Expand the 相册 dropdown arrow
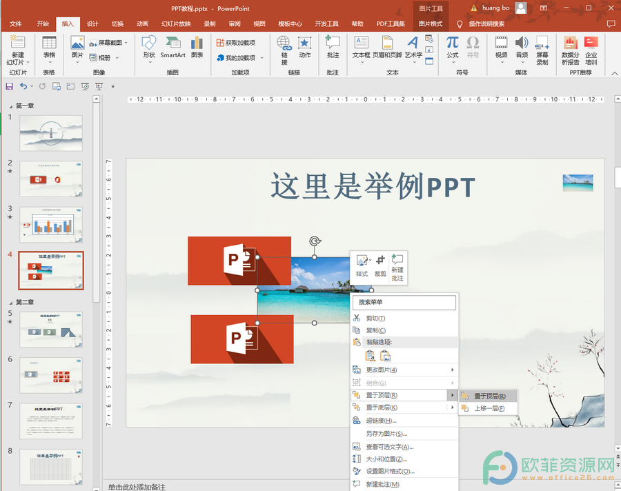 pyautogui.click(x=117, y=58)
